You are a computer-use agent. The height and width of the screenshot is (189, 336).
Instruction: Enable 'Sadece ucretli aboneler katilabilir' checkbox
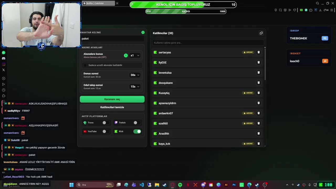(85, 65)
